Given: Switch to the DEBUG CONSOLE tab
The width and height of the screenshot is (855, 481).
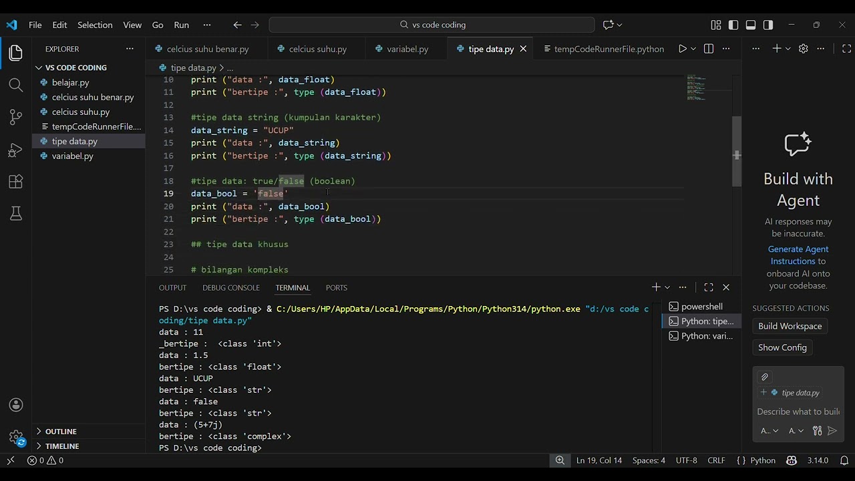Looking at the screenshot, I should tap(231, 287).
